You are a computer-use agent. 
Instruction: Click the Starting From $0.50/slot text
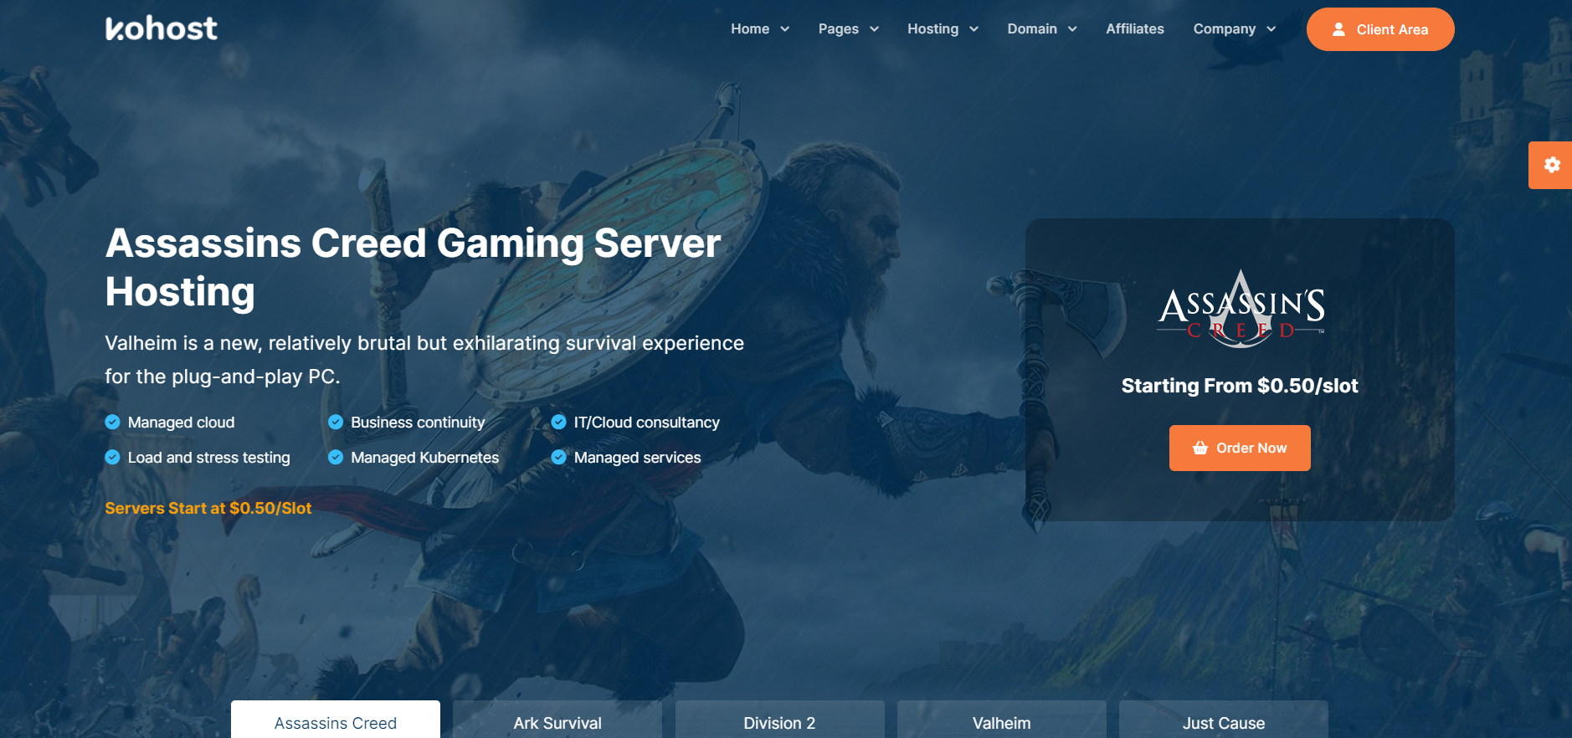[1240, 386]
